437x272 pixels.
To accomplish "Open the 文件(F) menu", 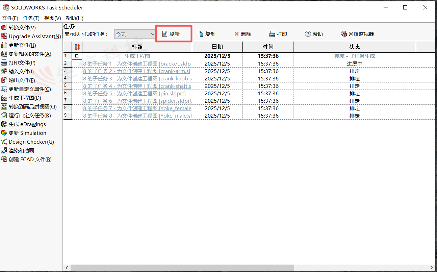I will (x=10, y=18).
